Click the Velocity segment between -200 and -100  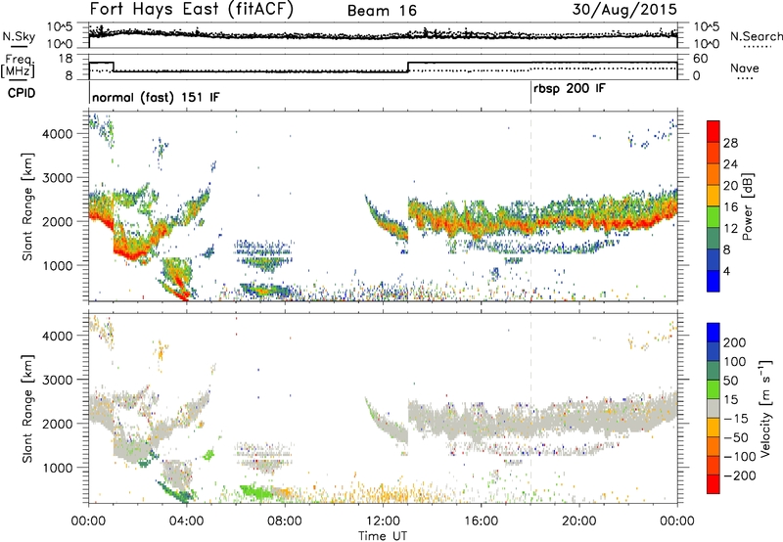pos(714,465)
